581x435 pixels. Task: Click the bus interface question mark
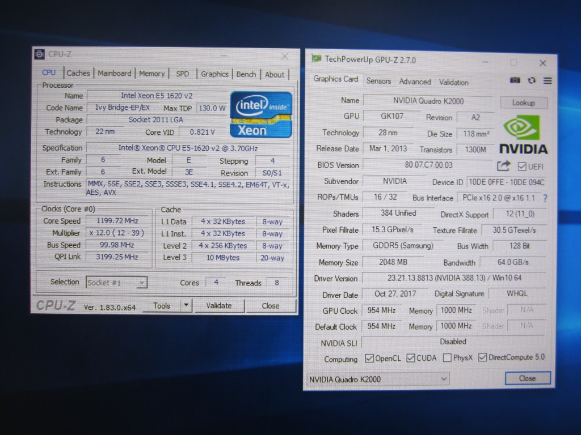(x=545, y=198)
